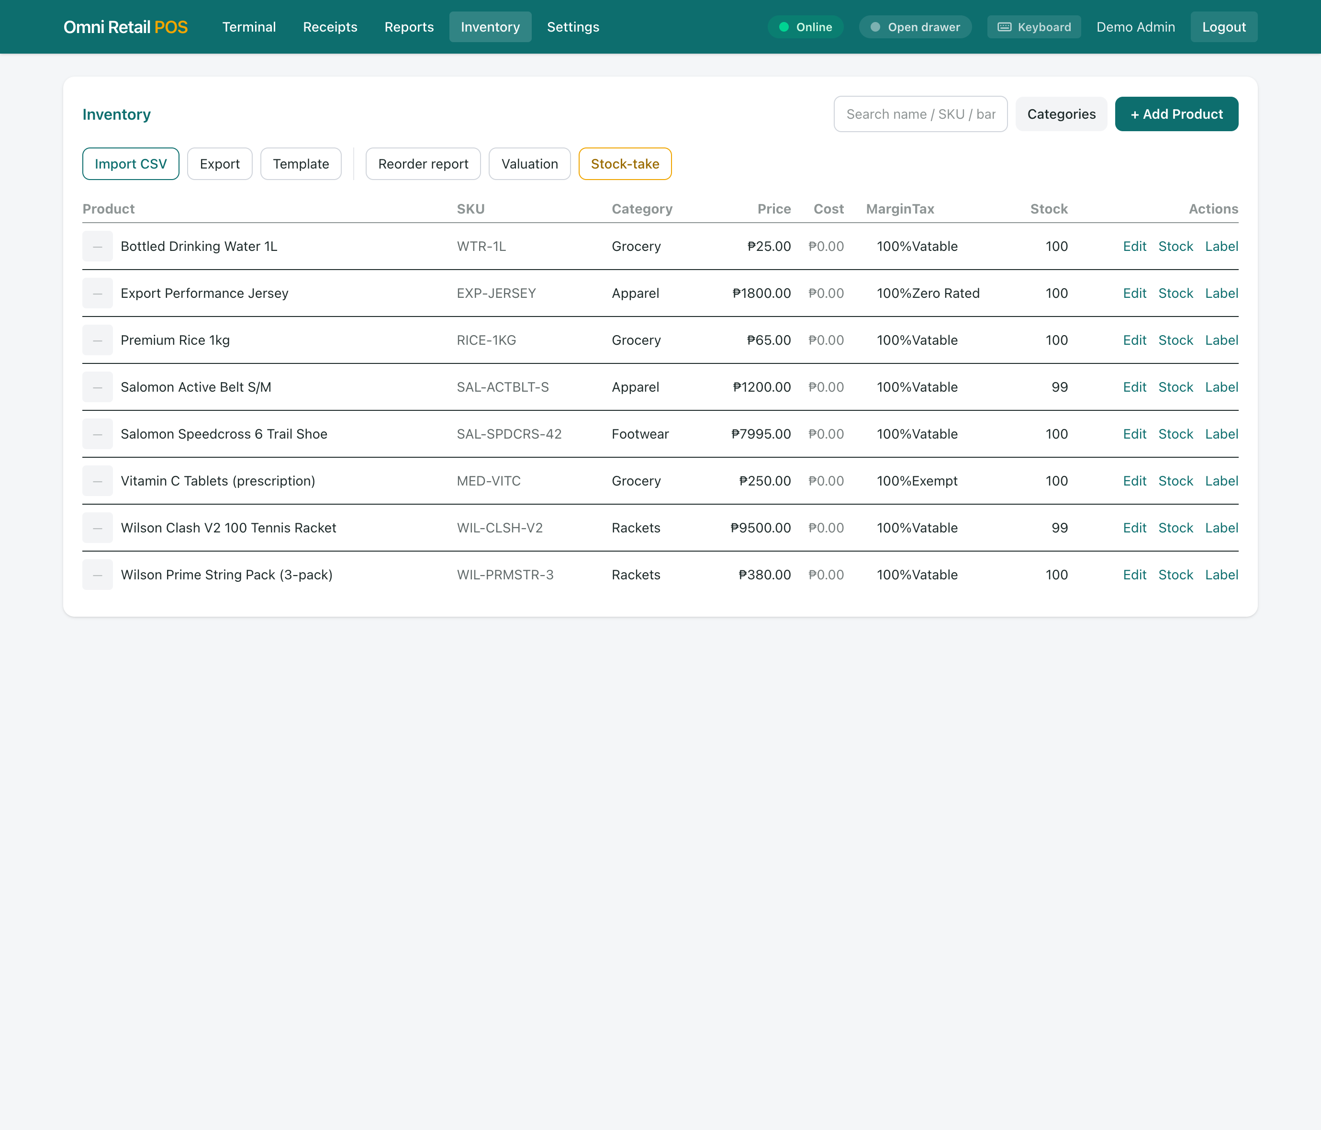This screenshot has height=1130, width=1321.
Task: Click Wilson Clash V2 thumbnail placeholder
Action: tap(98, 528)
